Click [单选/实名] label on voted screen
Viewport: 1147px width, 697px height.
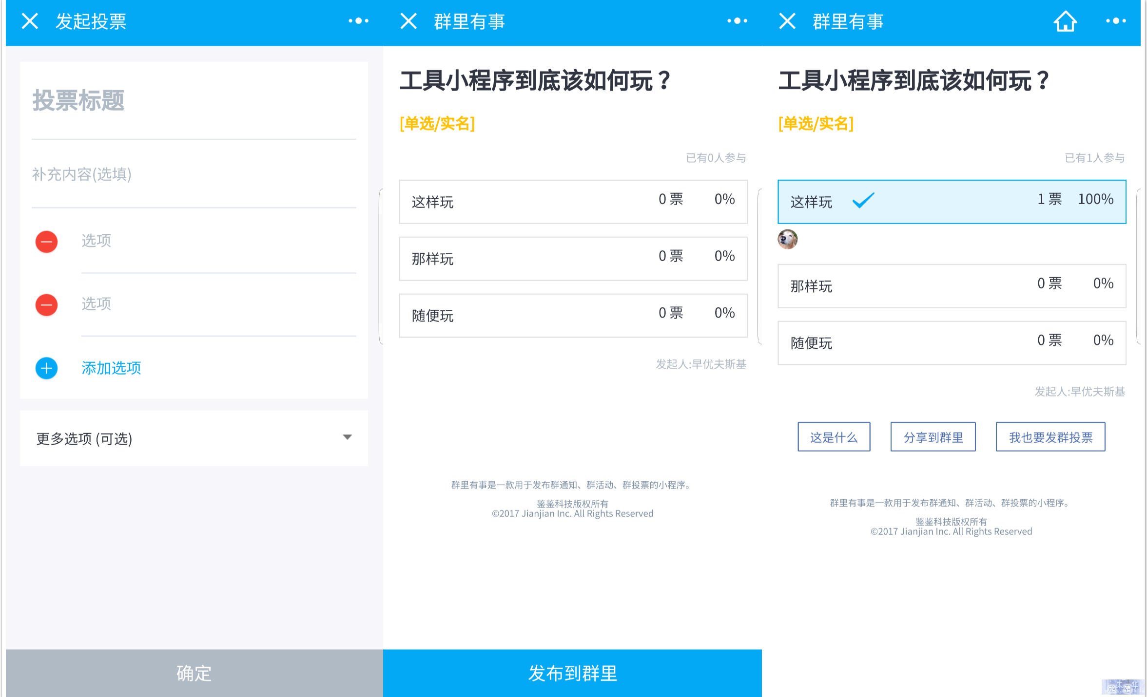[816, 124]
